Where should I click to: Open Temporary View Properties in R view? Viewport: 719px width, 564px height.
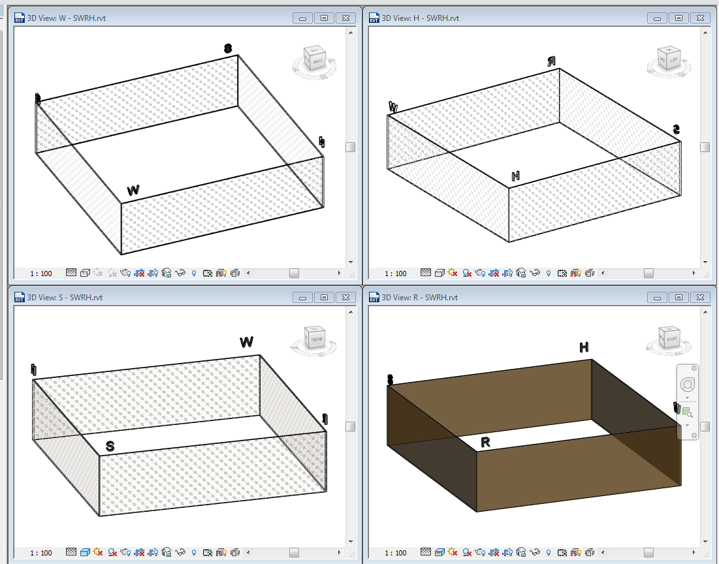tap(562, 552)
